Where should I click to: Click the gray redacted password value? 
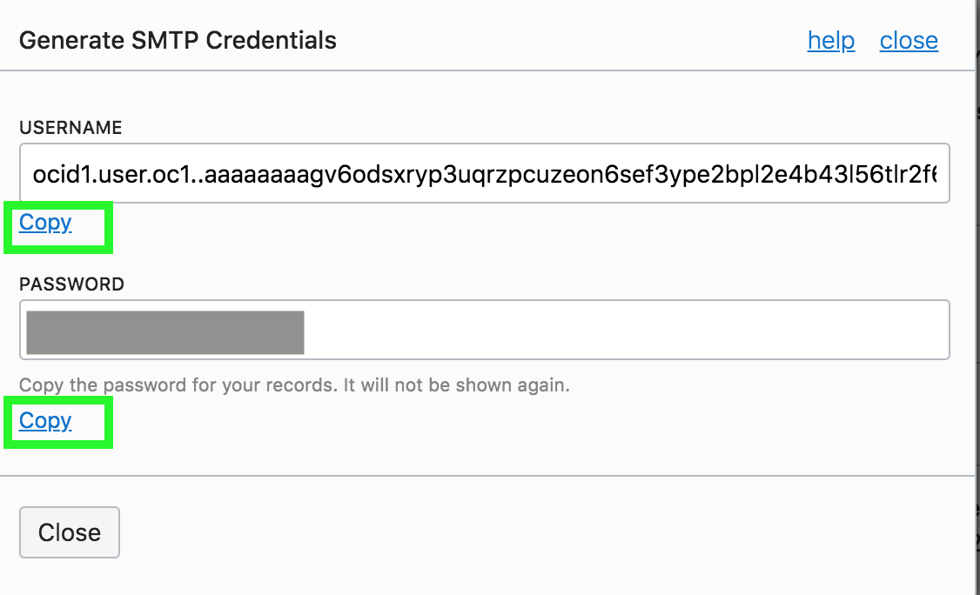pos(165,331)
